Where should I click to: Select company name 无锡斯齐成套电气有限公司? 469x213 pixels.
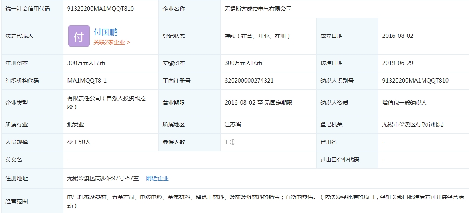click(x=258, y=9)
